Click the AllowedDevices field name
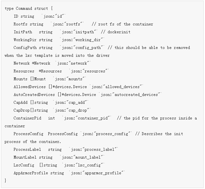Screen dimensions: 205x189 click(29, 87)
